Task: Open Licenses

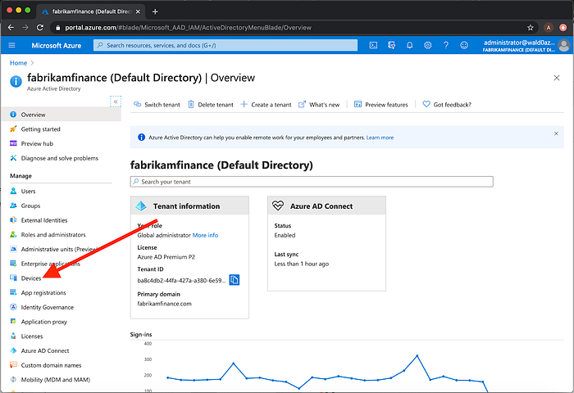Action: click(x=32, y=337)
